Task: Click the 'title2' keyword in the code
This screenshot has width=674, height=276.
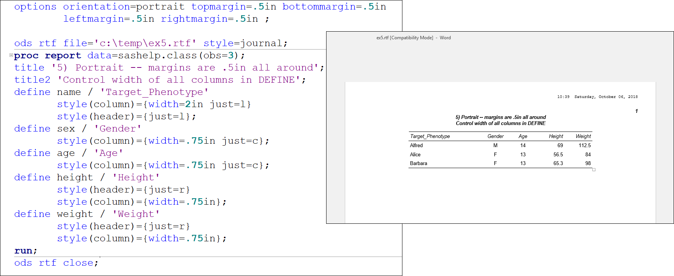Action: (x=32, y=80)
